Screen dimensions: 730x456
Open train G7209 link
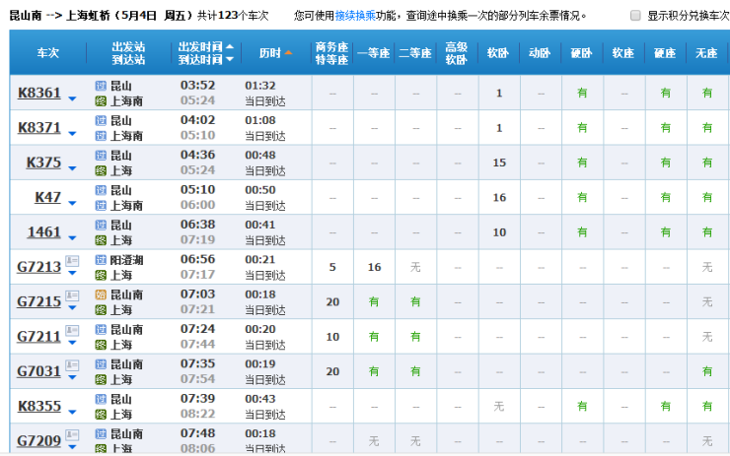click(39, 440)
